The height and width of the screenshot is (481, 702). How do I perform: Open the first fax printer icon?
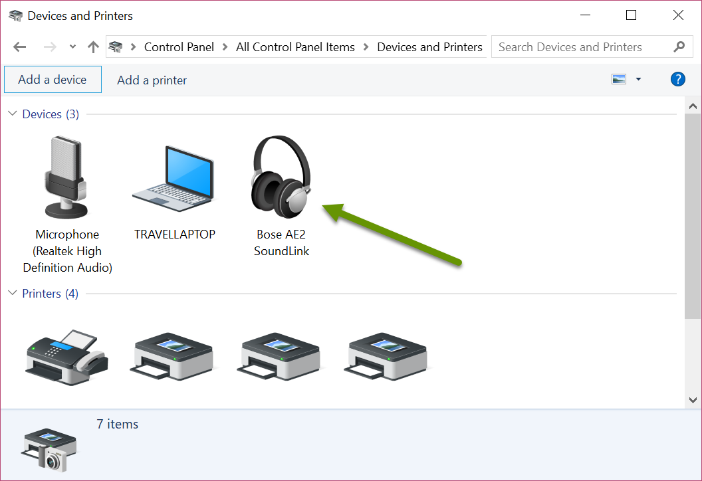[x=66, y=357]
